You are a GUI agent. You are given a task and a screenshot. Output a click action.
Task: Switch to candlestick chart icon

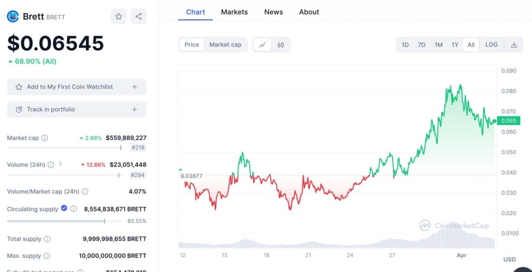pos(281,45)
